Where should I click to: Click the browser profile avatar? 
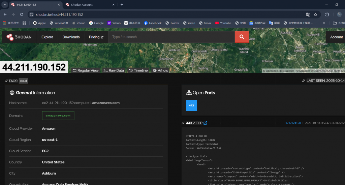point(339,14)
